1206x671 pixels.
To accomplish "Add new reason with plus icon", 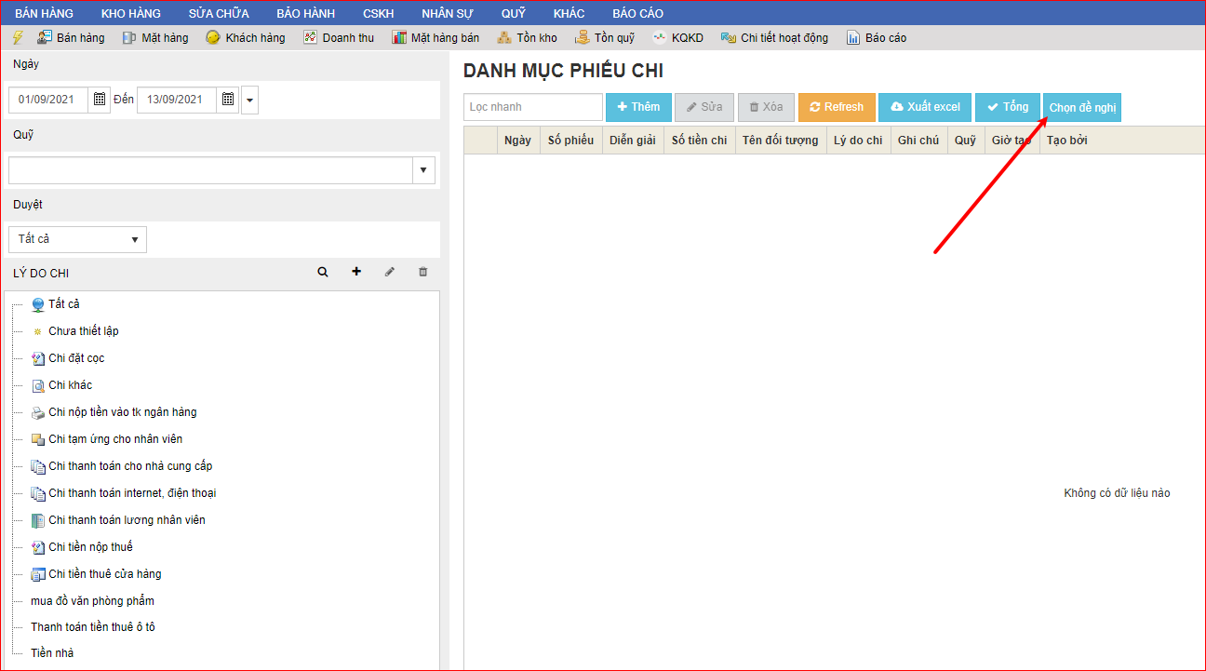I will (x=356, y=272).
